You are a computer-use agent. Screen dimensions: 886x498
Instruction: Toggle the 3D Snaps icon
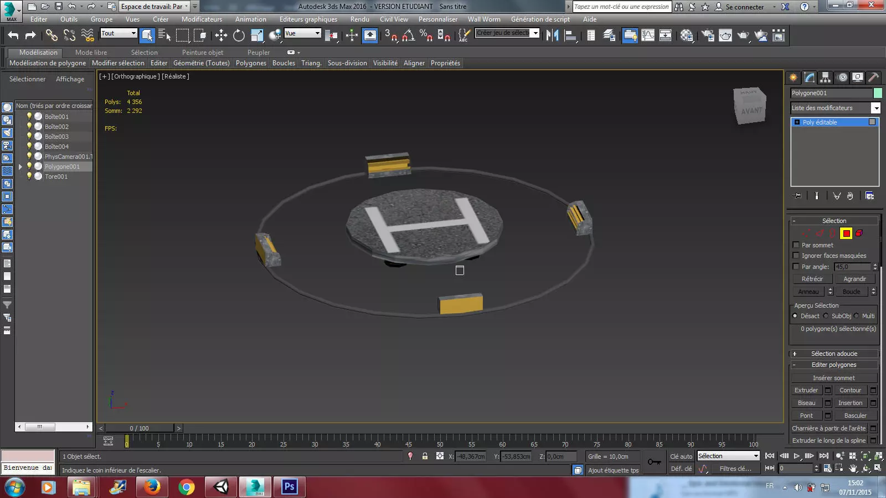(390, 35)
